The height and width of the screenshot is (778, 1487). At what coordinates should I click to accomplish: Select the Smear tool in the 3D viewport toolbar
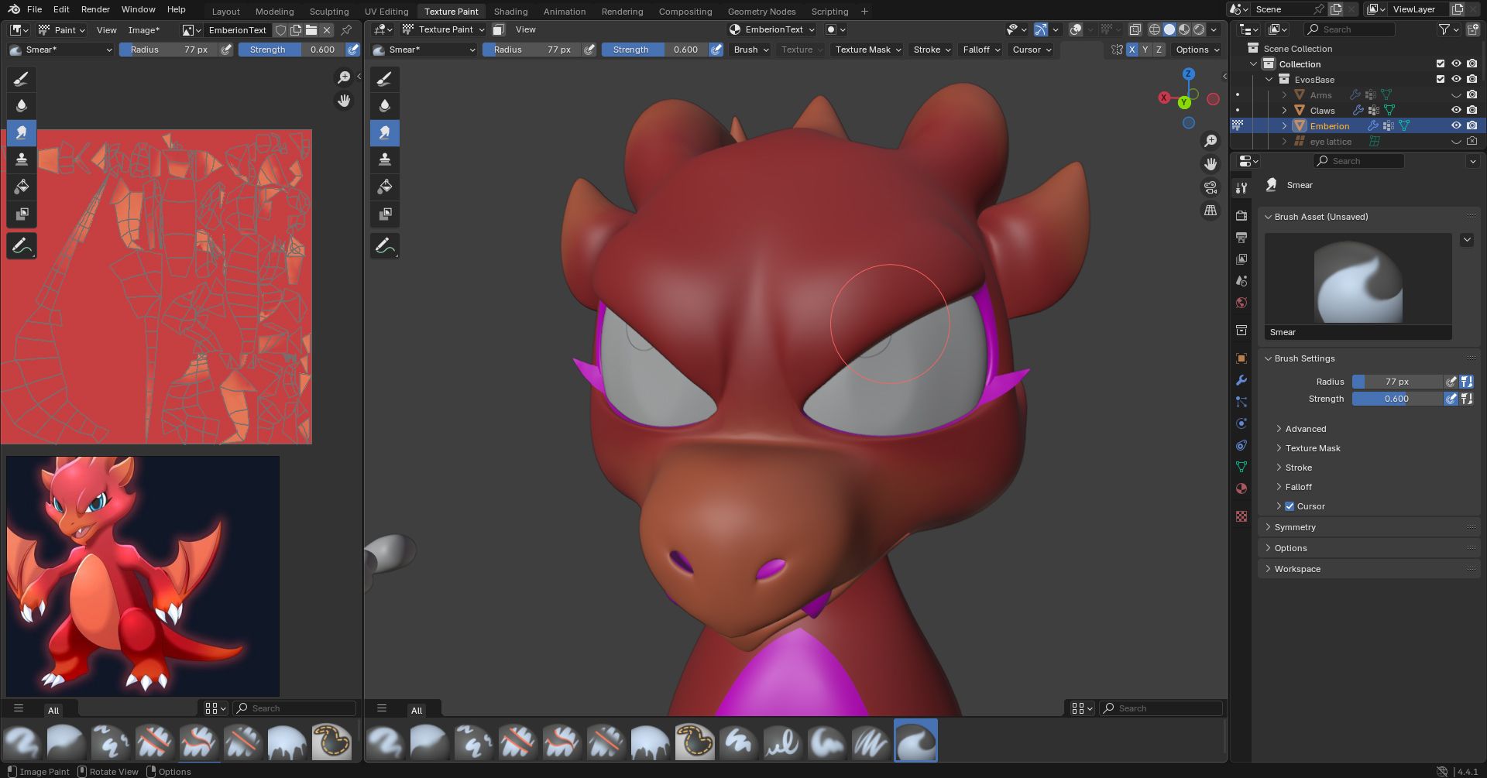point(385,133)
